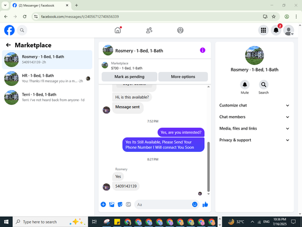Expand Privacy & support section
Viewport: 302px width, 227px height.
(254, 140)
